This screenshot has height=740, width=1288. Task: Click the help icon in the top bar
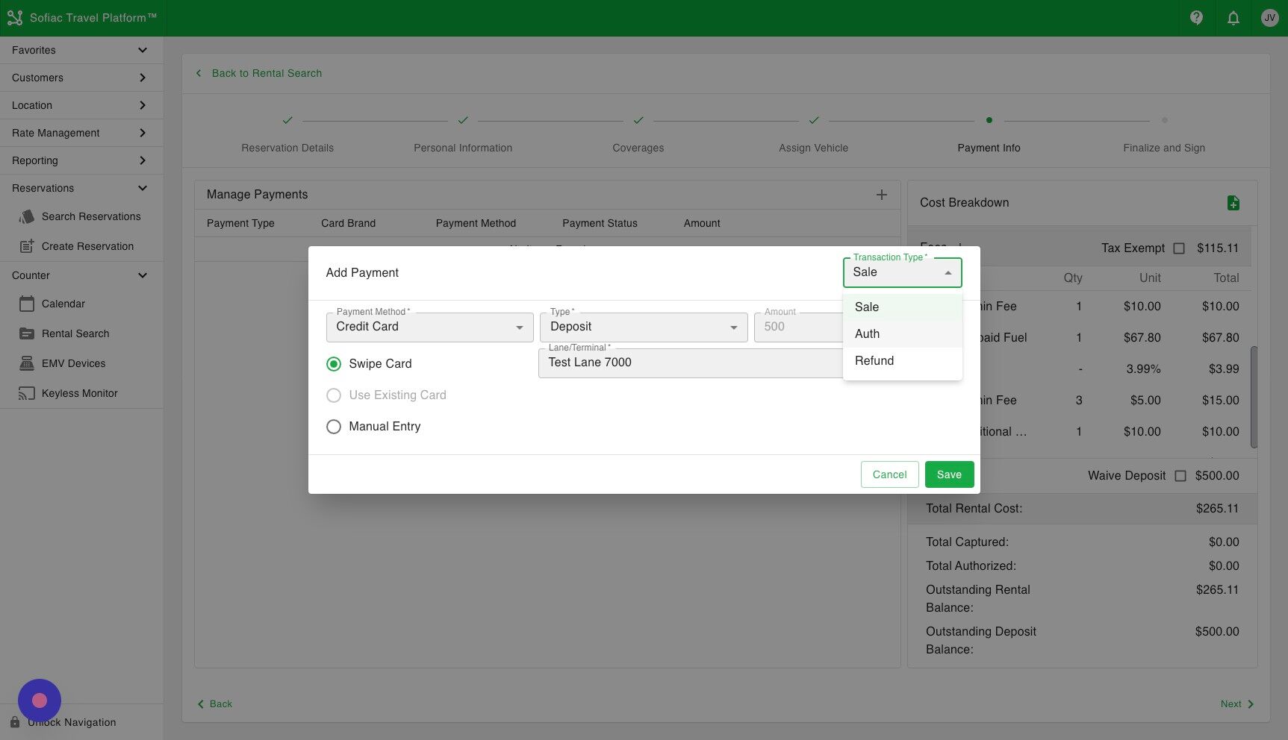point(1195,17)
